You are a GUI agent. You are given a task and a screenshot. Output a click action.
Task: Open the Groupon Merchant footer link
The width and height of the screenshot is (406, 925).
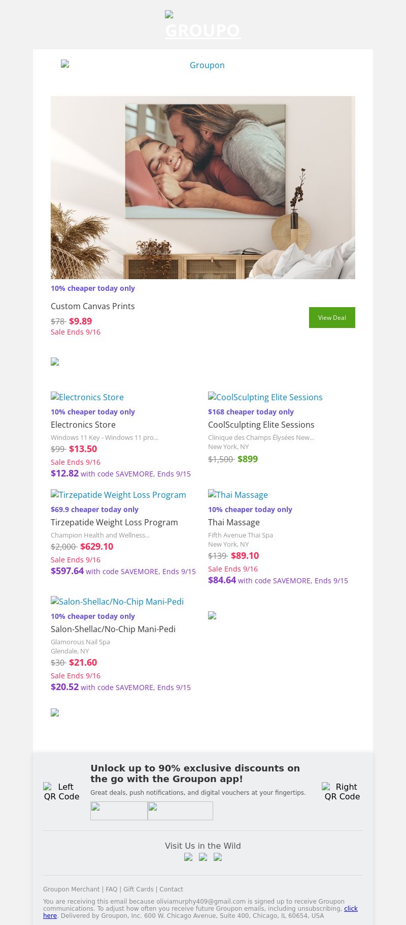pyautogui.click(x=71, y=889)
